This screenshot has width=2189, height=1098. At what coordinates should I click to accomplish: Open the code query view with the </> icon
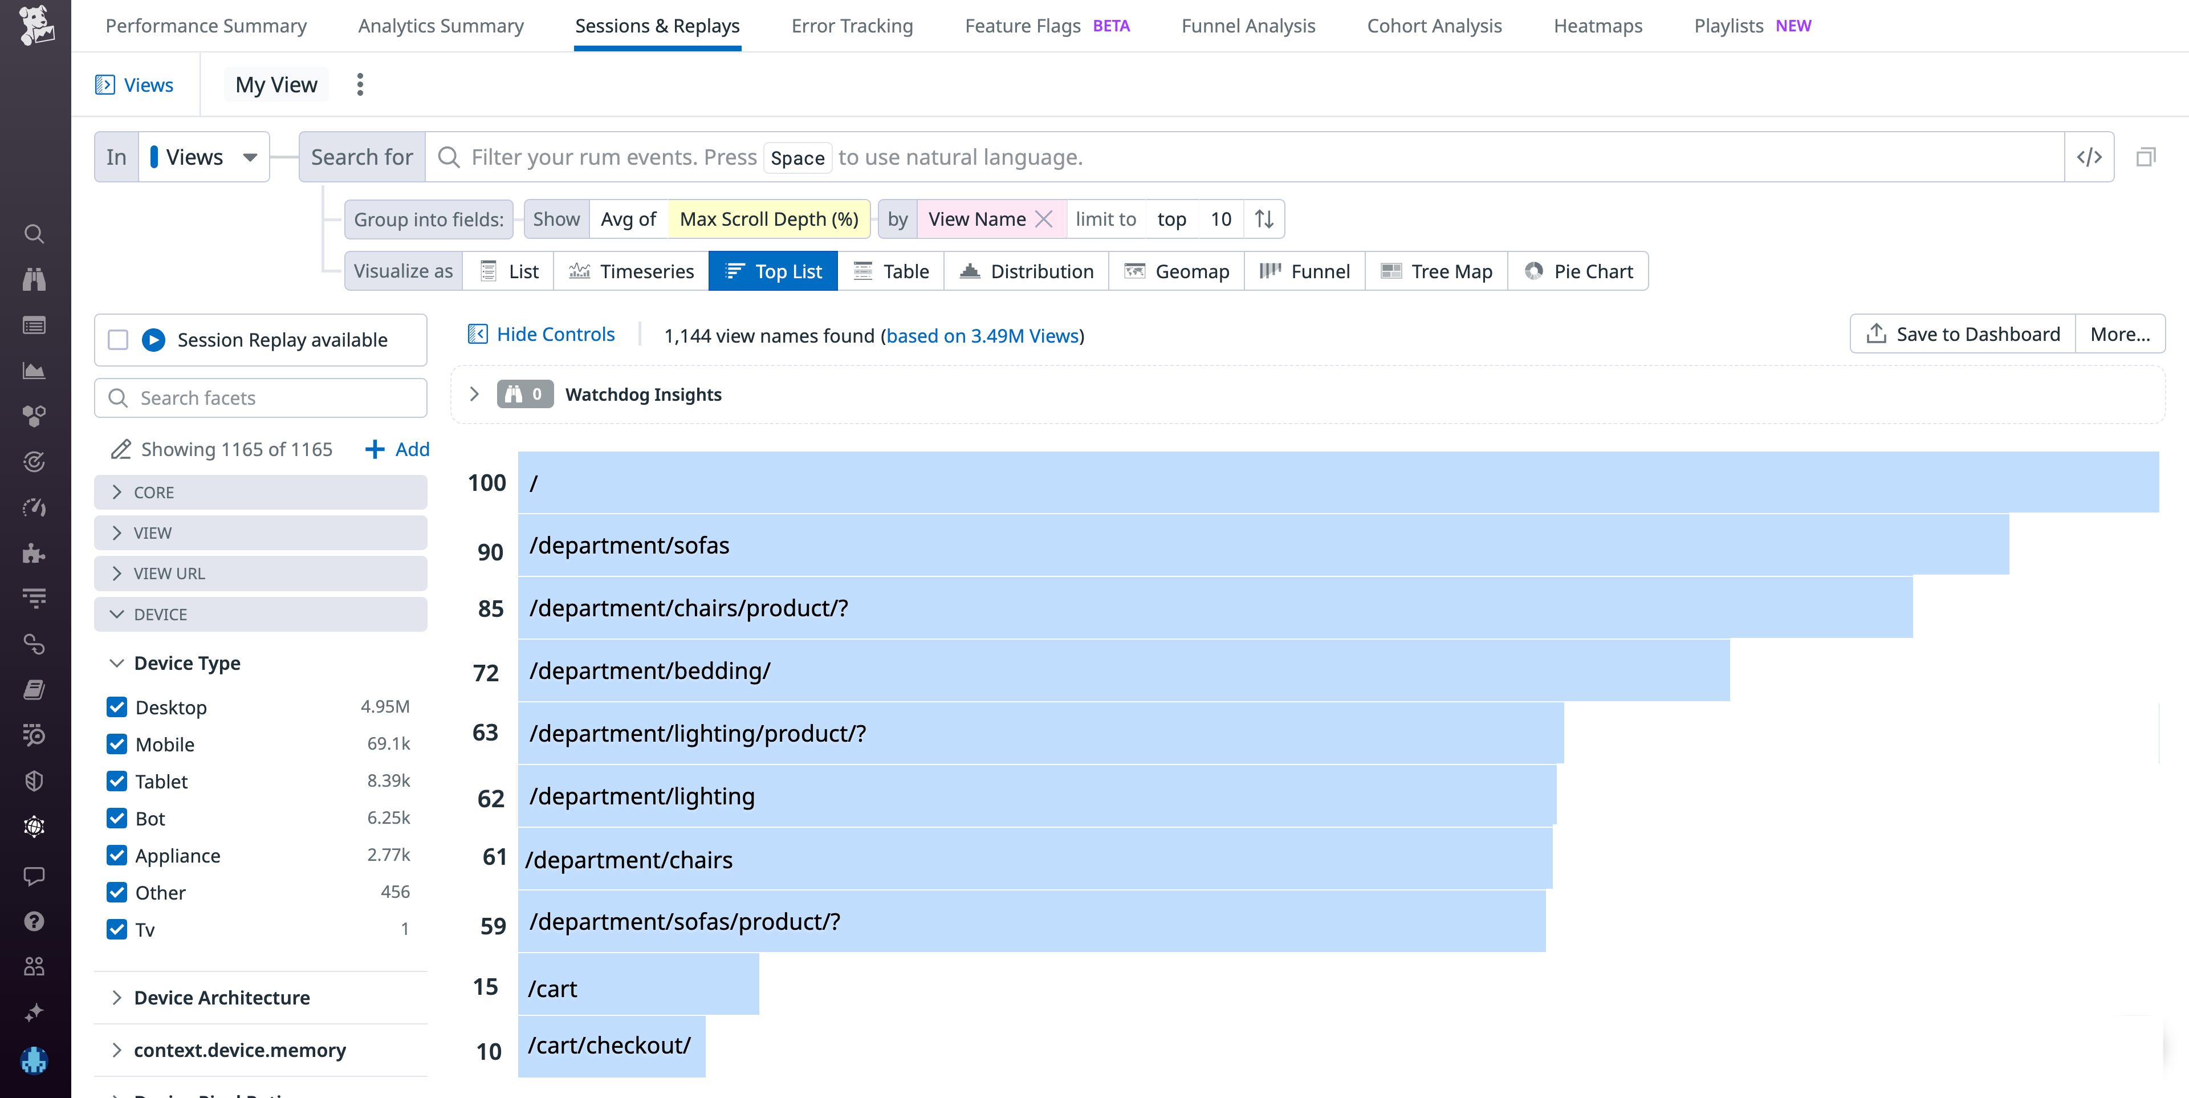click(2089, 156)
